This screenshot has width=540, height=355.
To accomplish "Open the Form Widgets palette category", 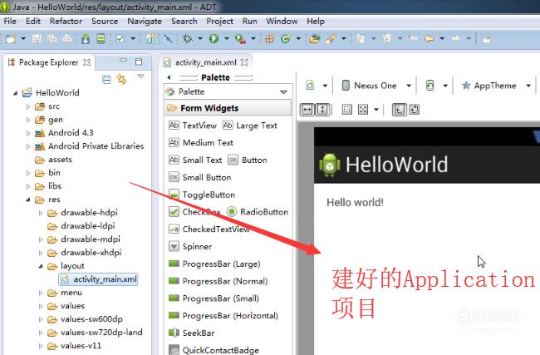I will click(x=228, y=108).
